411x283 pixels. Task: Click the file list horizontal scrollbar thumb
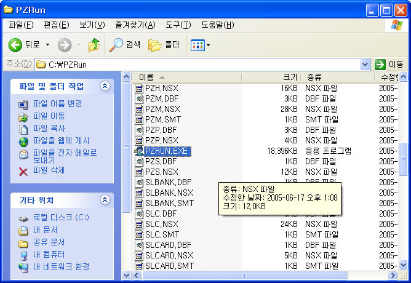coord(244,276)
